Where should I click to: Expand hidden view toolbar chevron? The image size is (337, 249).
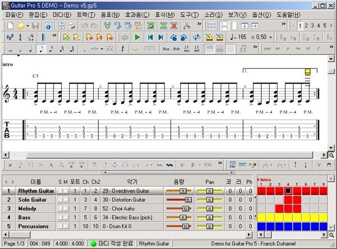coord(284,24)
